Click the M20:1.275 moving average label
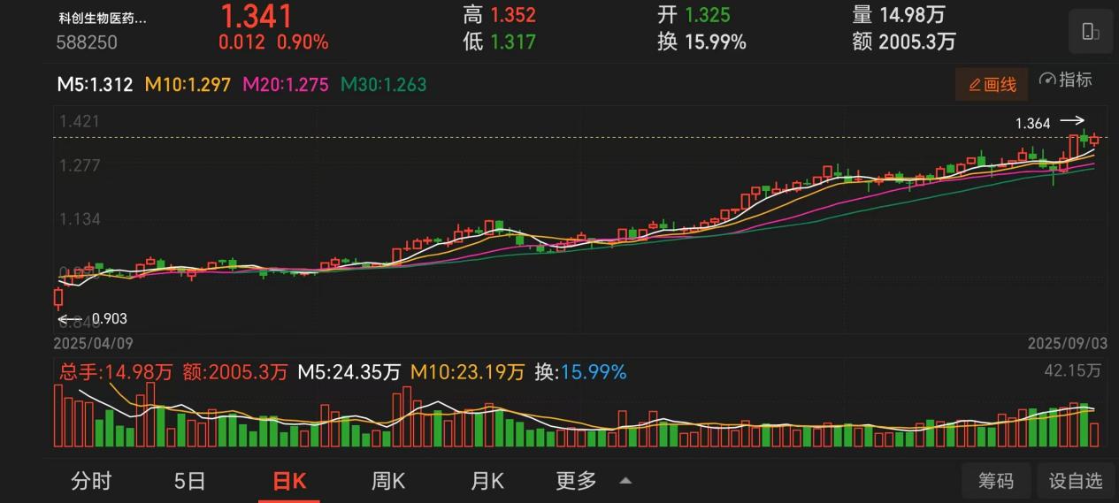Viewport: 1119px width, 503px height. (286, 85)
